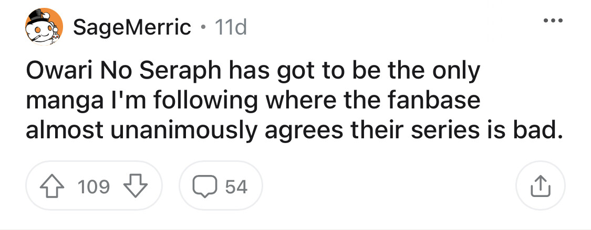Screen dimensions: 591x230
Task: Open replies via the speech bubble icon
Action: pyautogui.click(x=203, y=186)
